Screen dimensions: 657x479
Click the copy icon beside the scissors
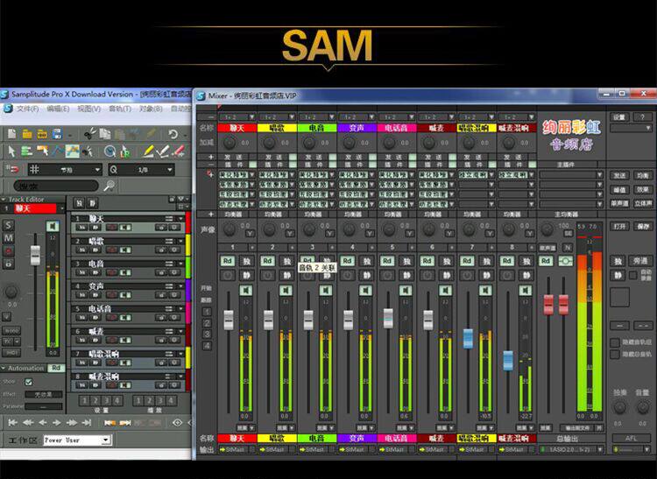(x=104, y=134)
